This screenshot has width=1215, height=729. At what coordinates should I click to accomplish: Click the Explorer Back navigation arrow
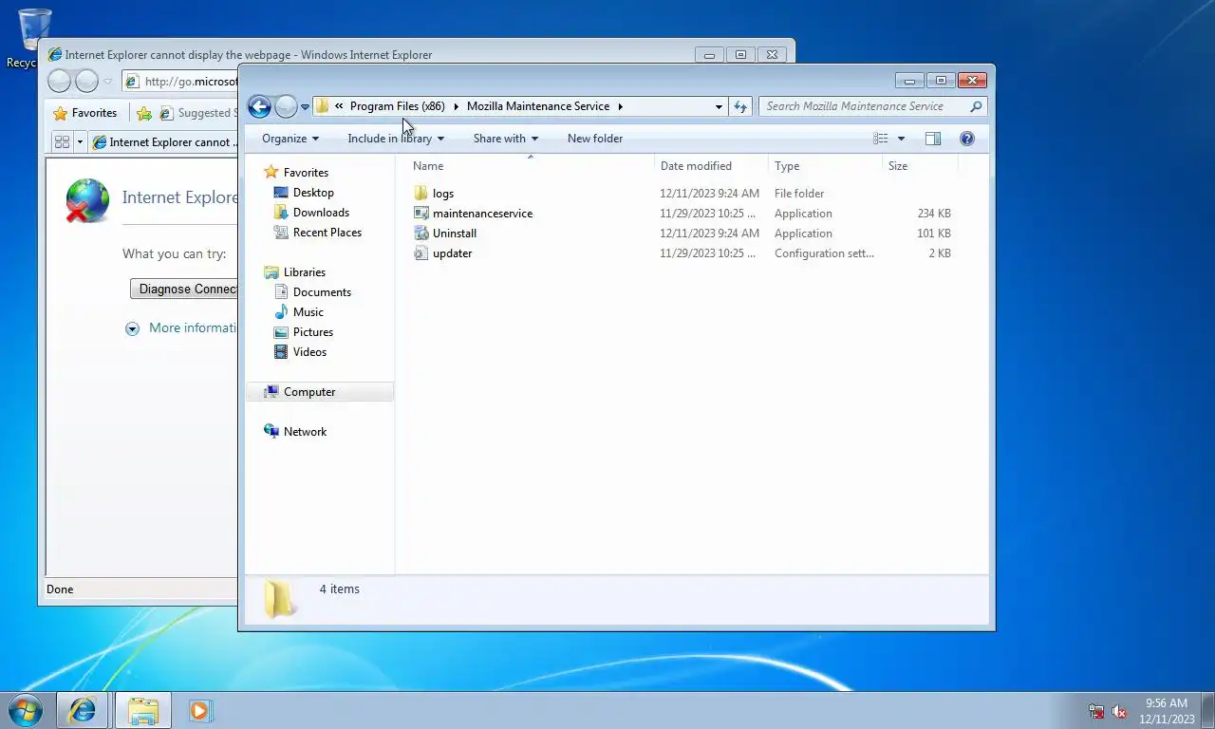pos(259,106)
